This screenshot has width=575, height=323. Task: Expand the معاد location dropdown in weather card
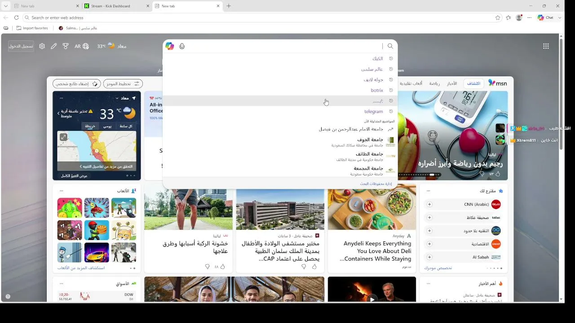point(117,98)
